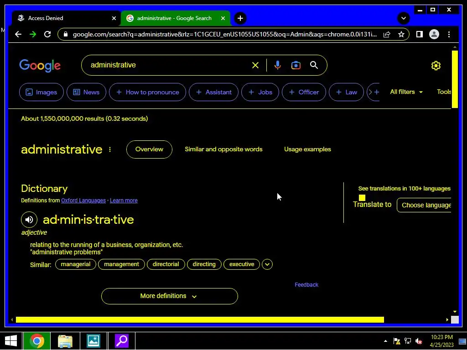The height and width of the screenshot is (350, 467).
Task: Click the horizontal scrollbar right arrow
Action: pyautogui.click(x=447, y=319)
